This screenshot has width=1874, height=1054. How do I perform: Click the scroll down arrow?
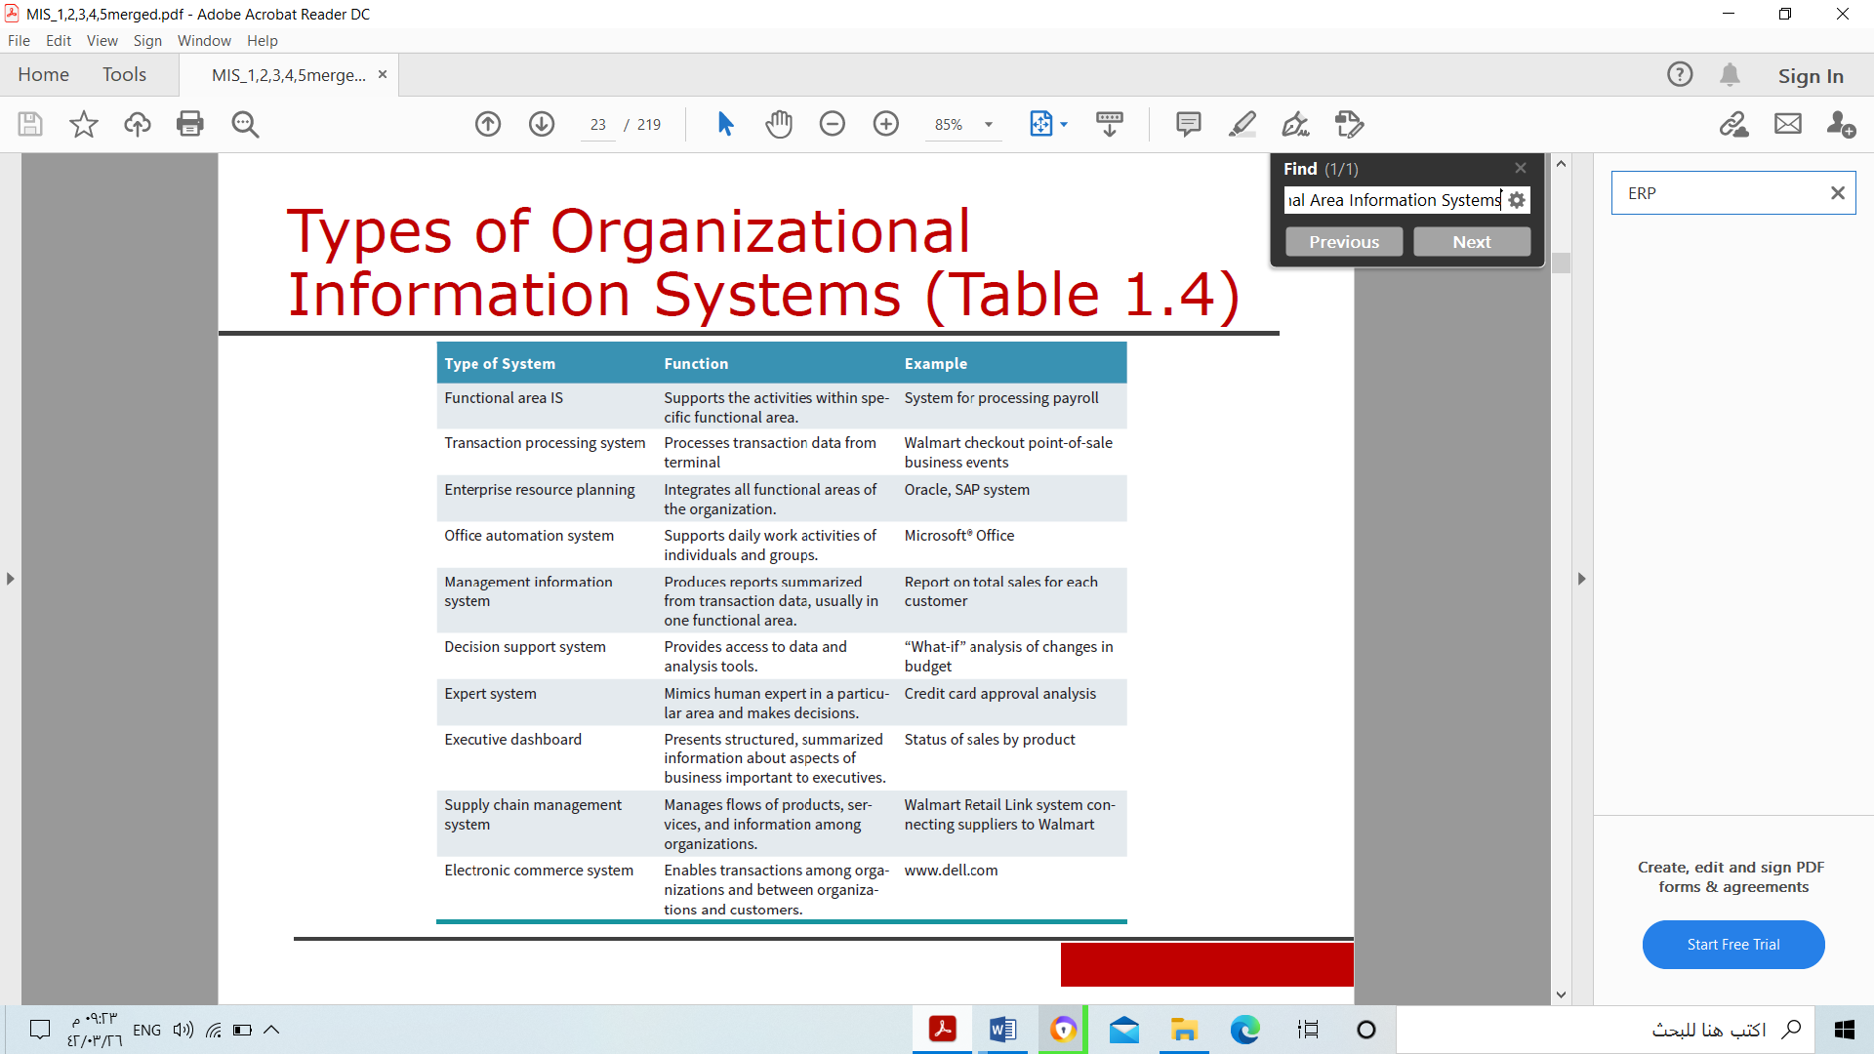pos(1562,994)
